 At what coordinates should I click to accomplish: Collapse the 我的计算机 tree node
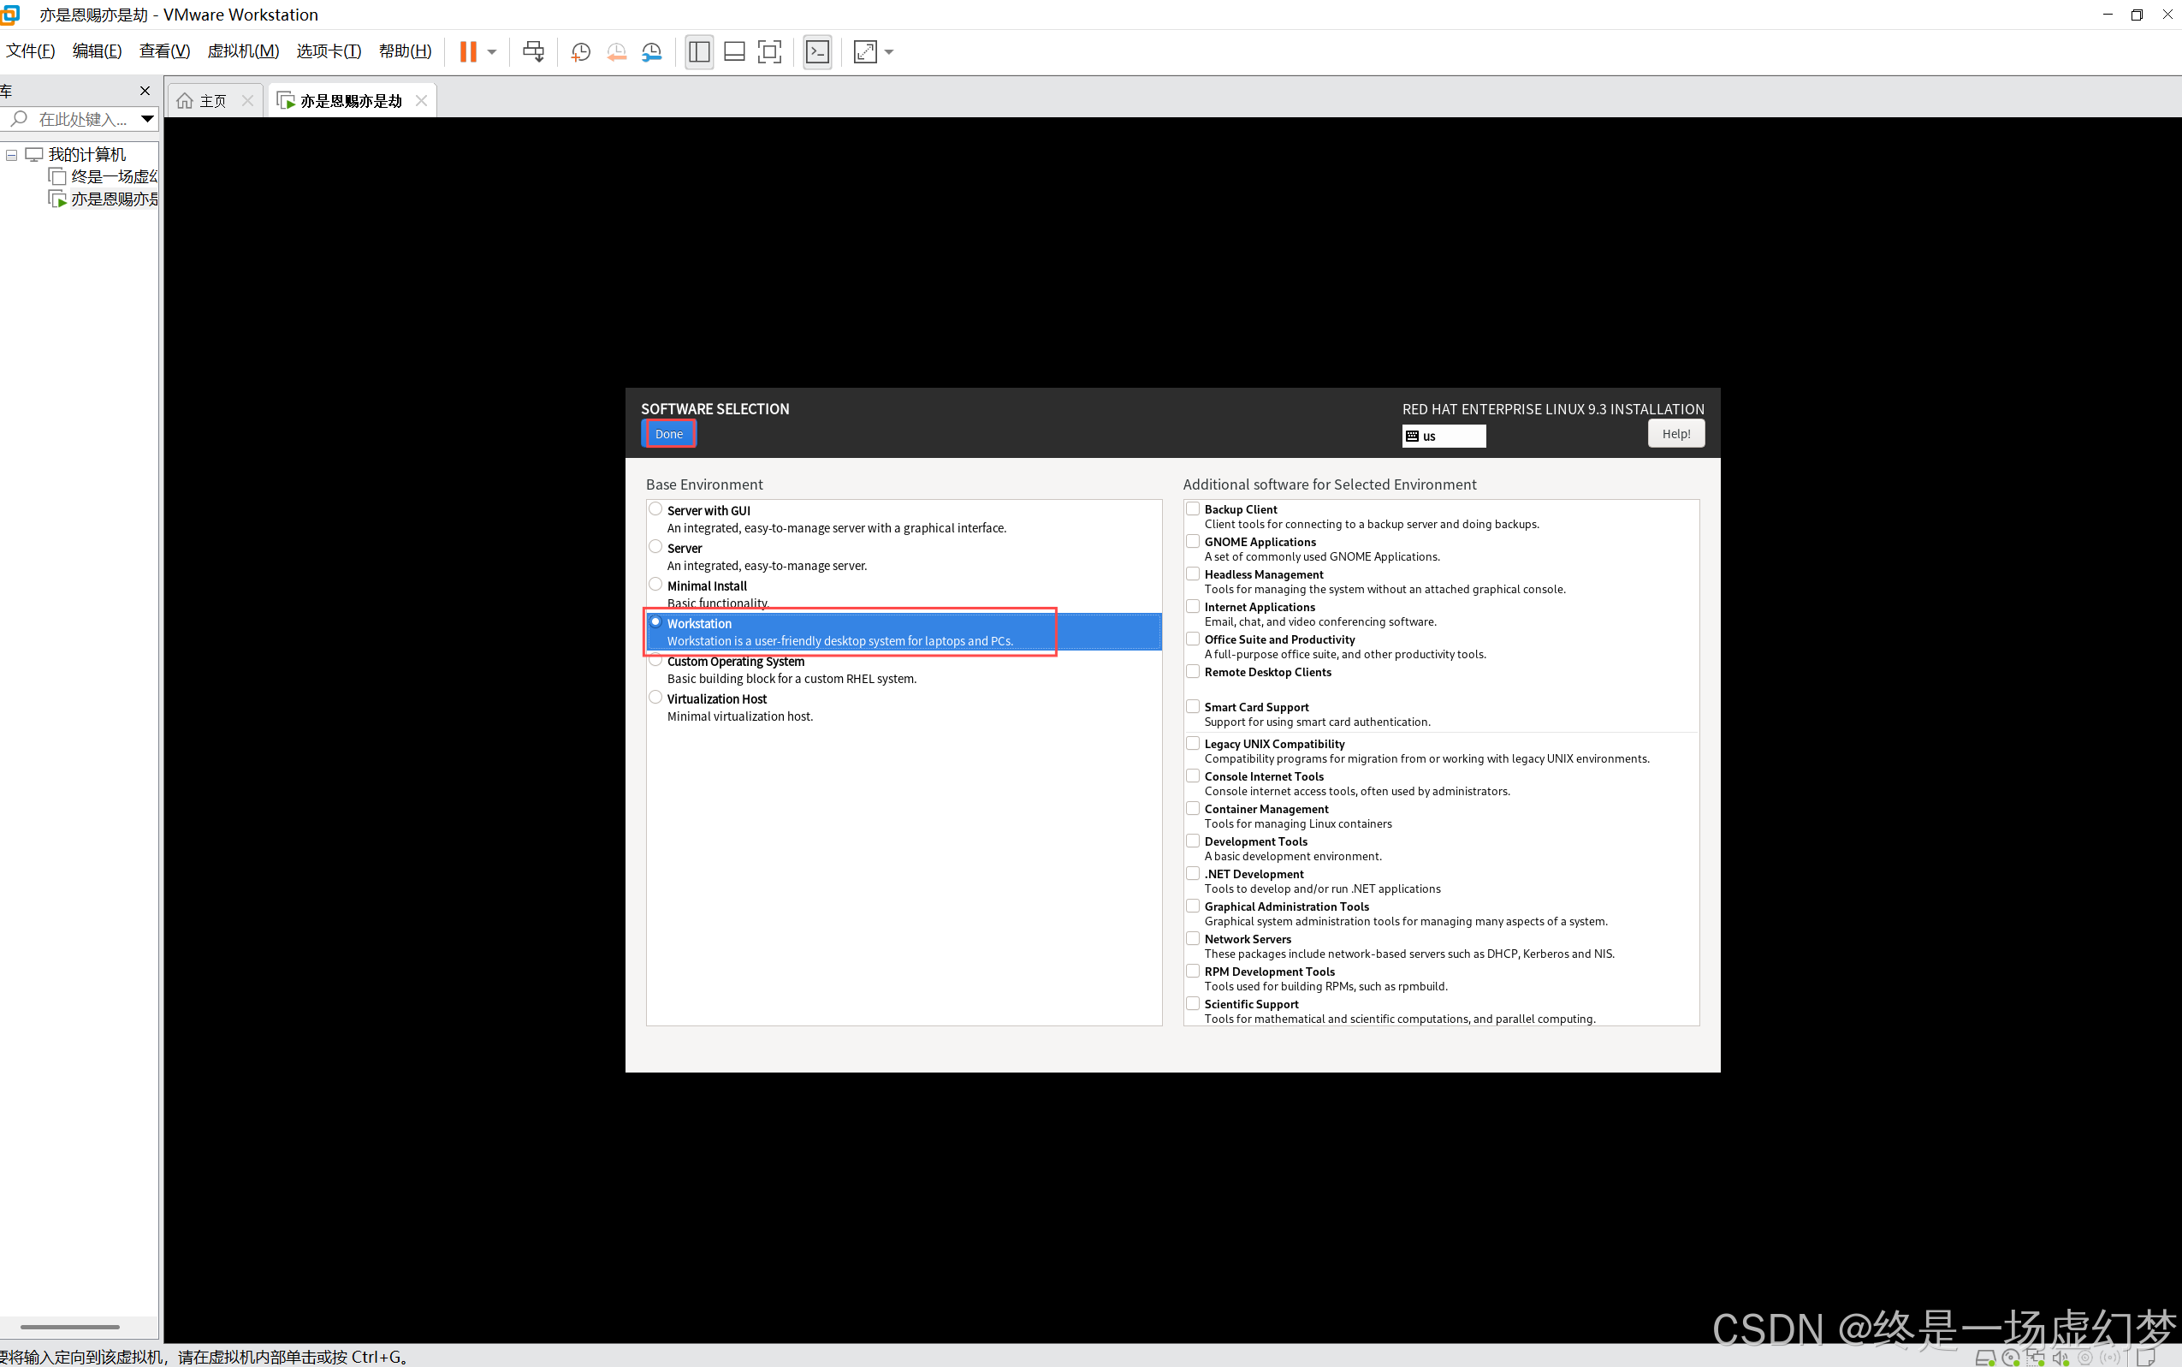pyautogui.click(x=12, y=155)
